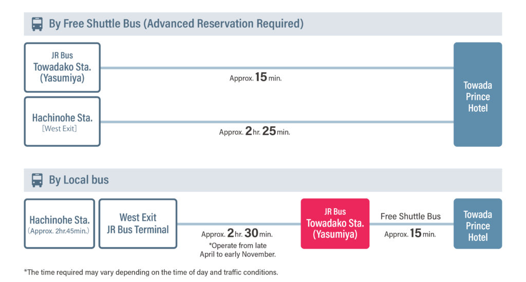Viewport: 526px width, 282px height.
Task: Click the Hachinohe Sta. Approx. 2hr.45min. box
Action: point(60,224)
